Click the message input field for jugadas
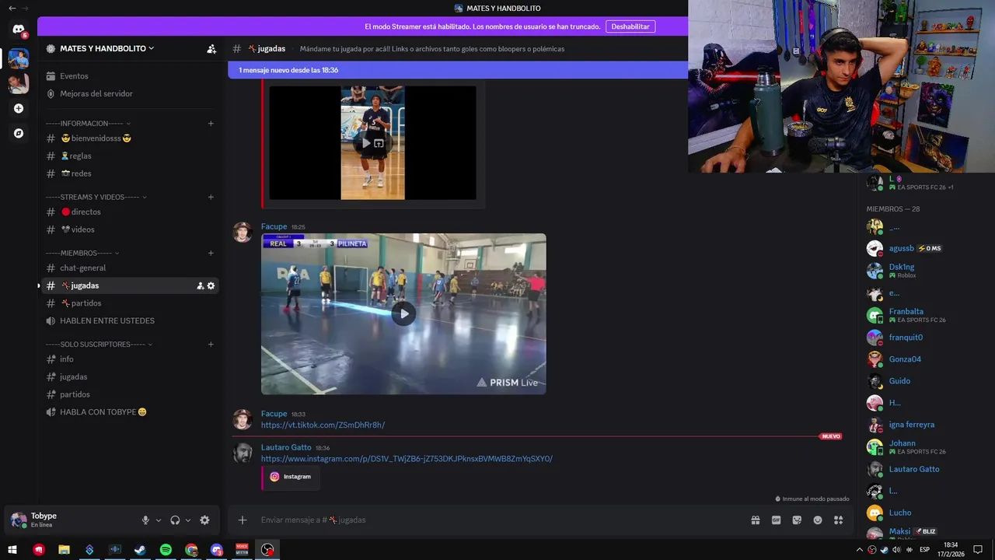The width and height of the screenshot is (995, 560). pos(497,520)
